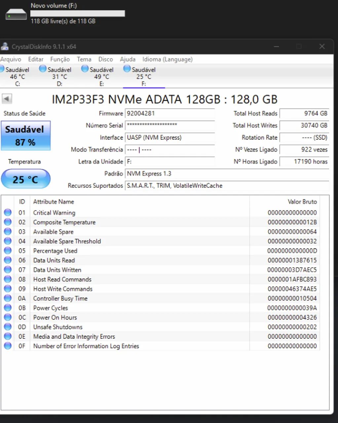Open the Função menu

click(x=60, y=59)
